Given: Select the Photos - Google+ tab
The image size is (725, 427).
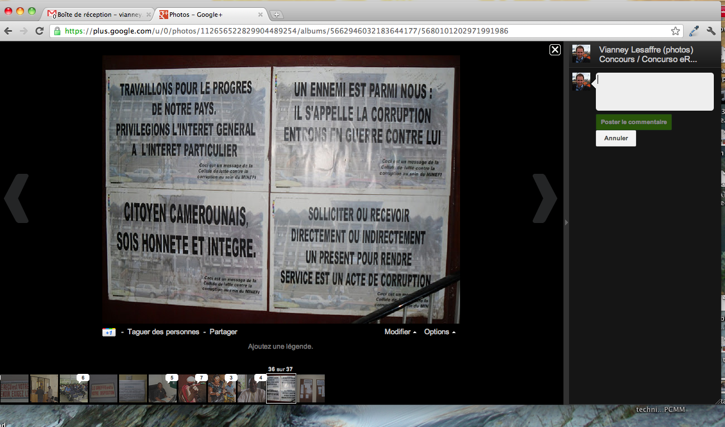Looking at the screenshot, I should [x=207, y=15].
